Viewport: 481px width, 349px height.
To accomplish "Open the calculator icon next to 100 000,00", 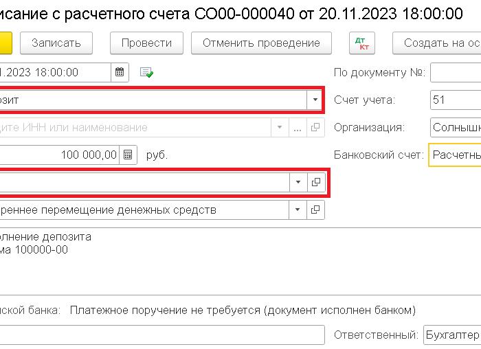I will pos(128,155).
